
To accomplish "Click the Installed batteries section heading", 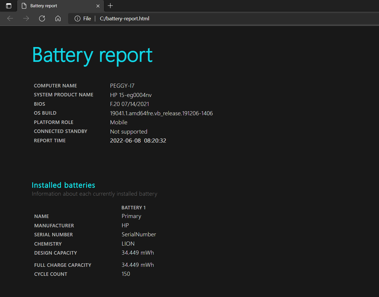I will pos(63,185).
